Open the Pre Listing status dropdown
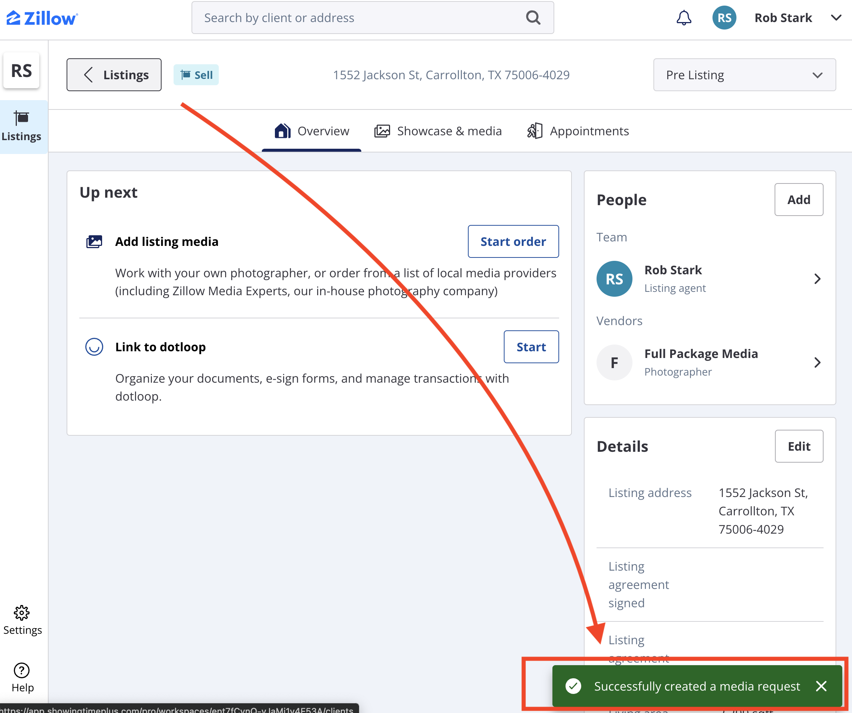 point(744,75)
